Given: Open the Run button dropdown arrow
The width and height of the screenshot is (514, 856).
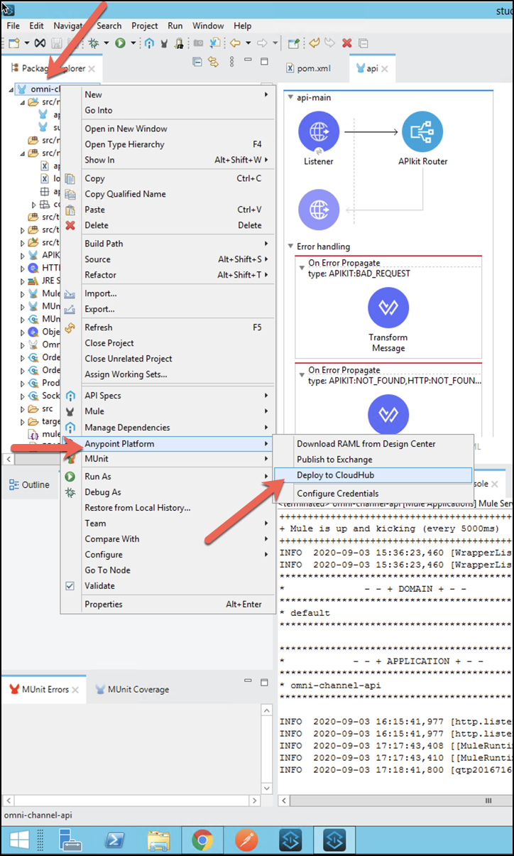Looking at the screenshot, I should click(x=133, y=43).
